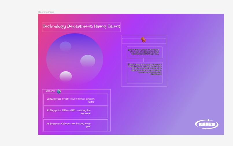233x146 pixels.
Task: Click the spiral icon beside Discover
Action: pyautogui.click(x=59, y=91)
